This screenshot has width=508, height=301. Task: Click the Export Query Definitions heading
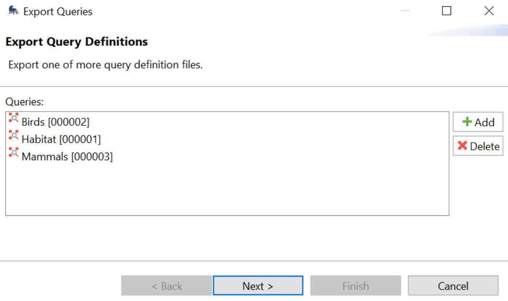[x=77, y=42]
